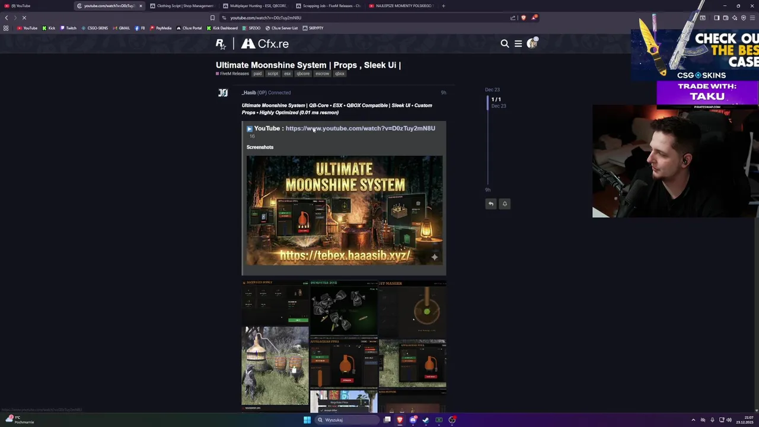The width and height of the screenshot is (759, 427).
Task: Open the Kick Dashboard bookmark
Action: 222,28
